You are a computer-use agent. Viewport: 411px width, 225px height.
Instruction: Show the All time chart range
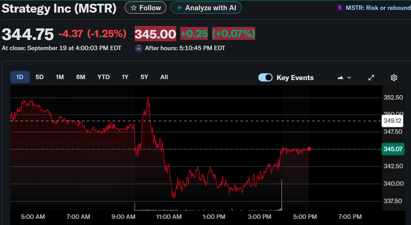pos(164,77)
